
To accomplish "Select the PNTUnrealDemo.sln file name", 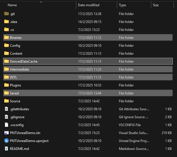I will [25, 133].
